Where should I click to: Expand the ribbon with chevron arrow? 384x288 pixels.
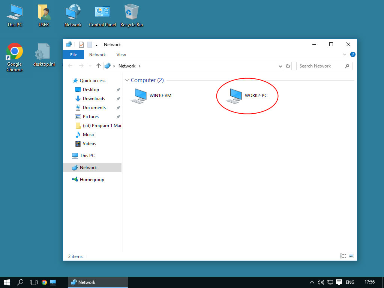[345, 54]
